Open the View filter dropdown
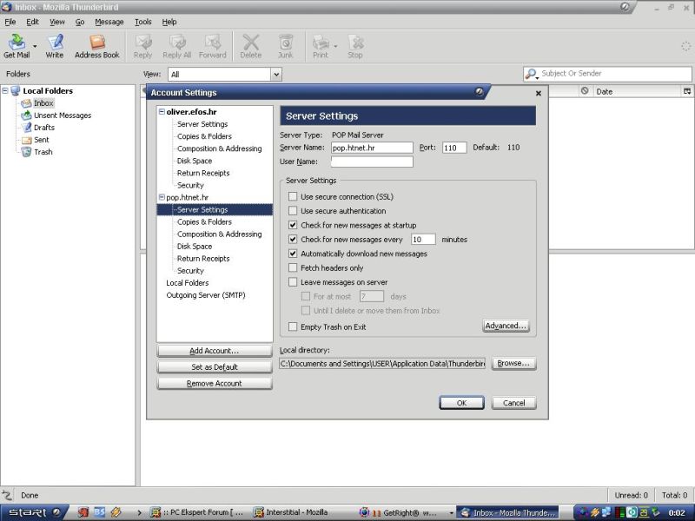 coord(276,75)
